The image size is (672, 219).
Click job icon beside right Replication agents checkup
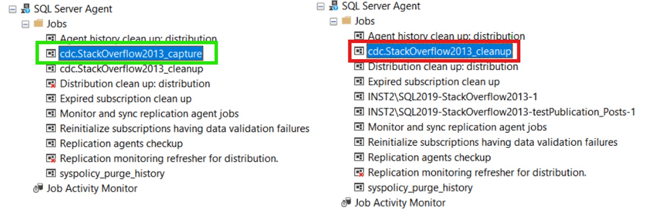(359, 157)
